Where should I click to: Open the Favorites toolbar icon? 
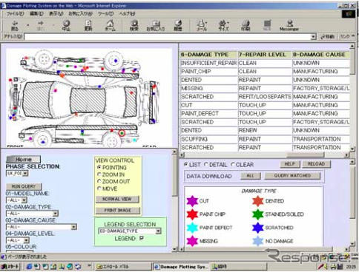click(x=156, y=25)
